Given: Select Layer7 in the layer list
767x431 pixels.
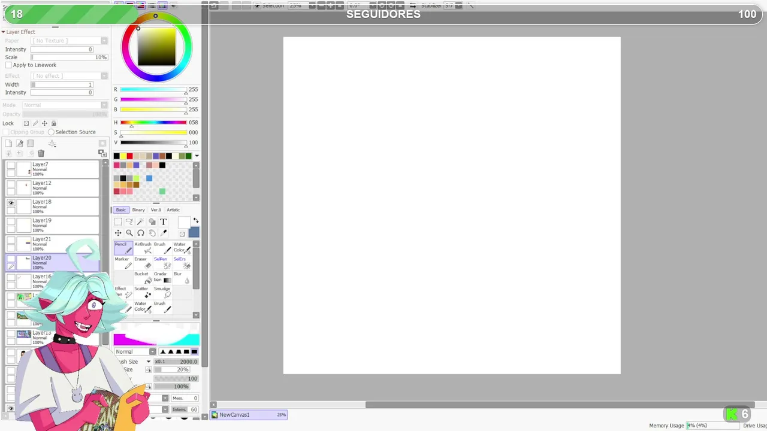Looking at the screenshot, I should click(52, 169).
